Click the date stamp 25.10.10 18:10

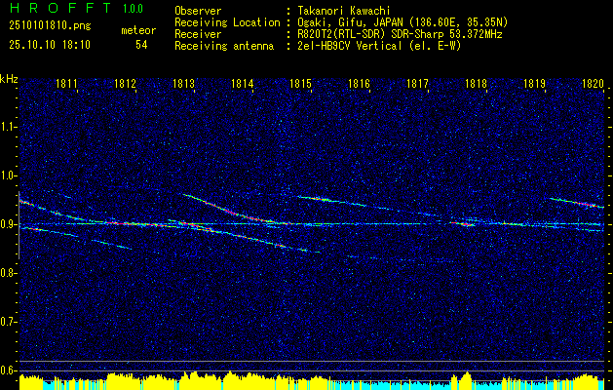tap(50, 45)
